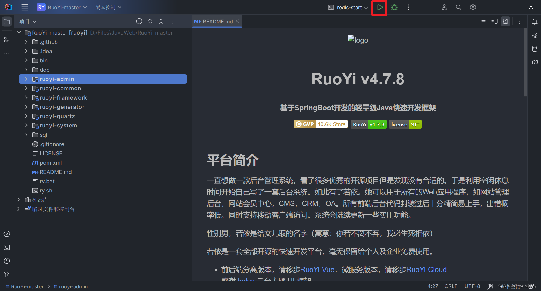The image size is (541, 291).
Task: Click the 4:27 caret position indicator
Action: [x=433, y=286]
